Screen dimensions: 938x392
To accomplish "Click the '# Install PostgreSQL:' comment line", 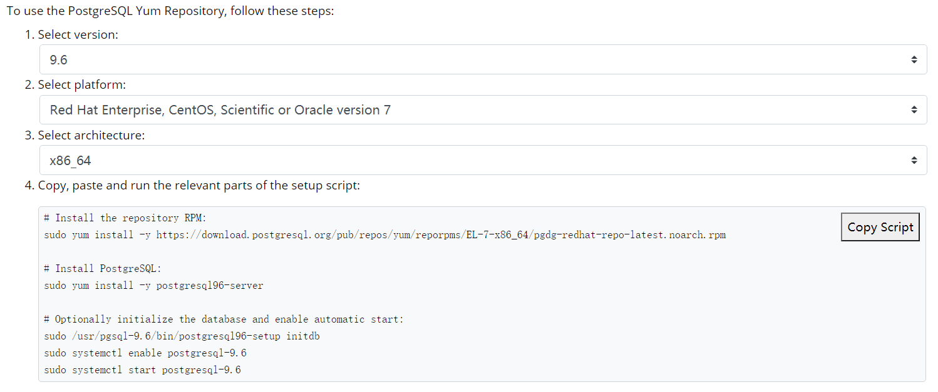I will coord(103,268).
